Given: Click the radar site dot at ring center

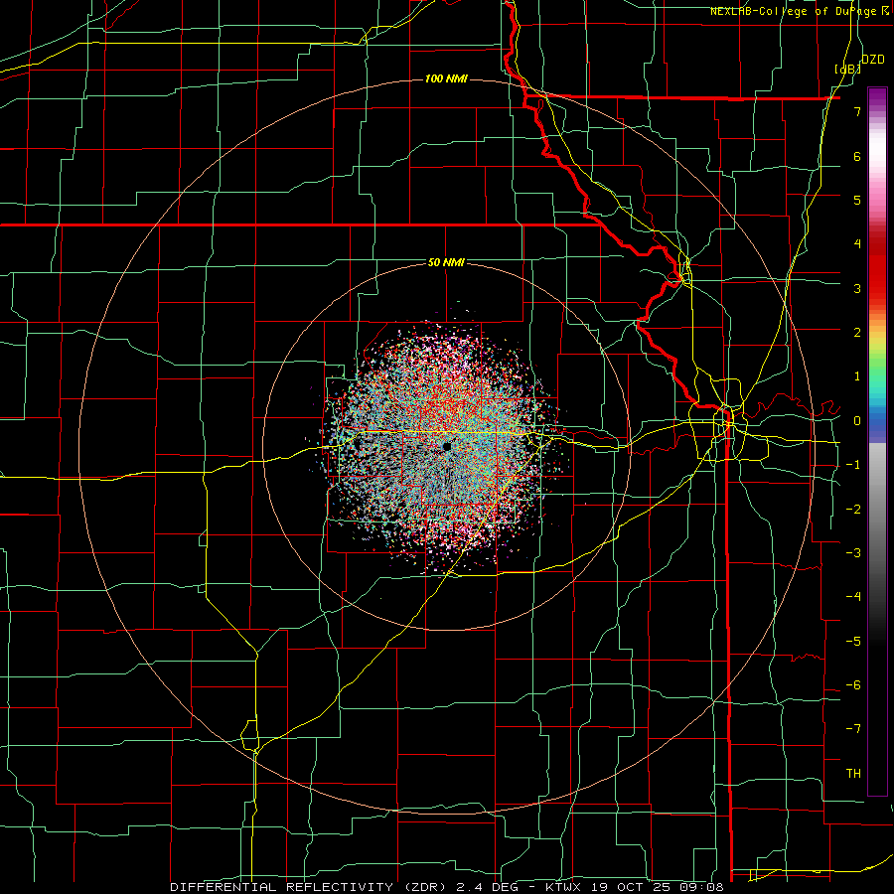Looking at the screenshot, I should tap(446, 446).
